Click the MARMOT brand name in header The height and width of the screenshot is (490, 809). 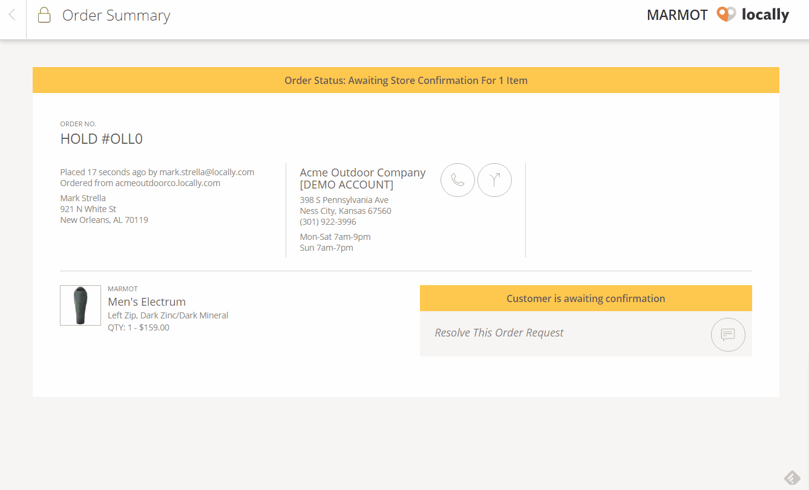click(x=677, y=15)
